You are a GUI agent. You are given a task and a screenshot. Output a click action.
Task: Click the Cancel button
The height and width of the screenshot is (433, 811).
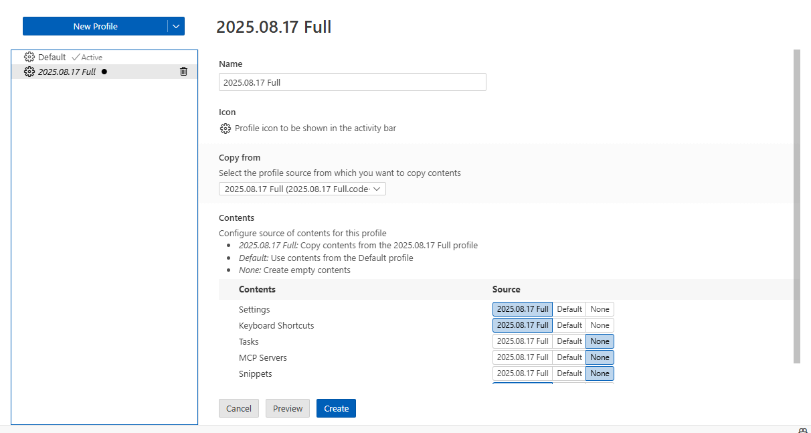[x=239, y=408]
